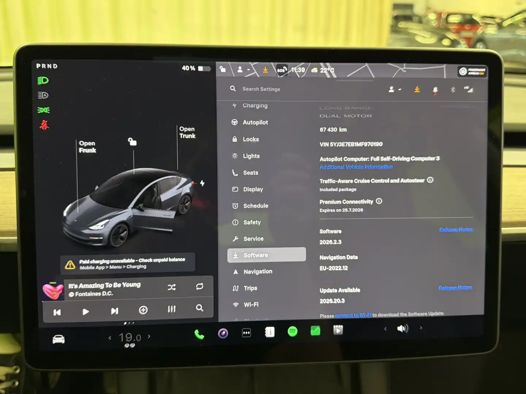Open the Manual notebook app in the dock
526x394 pixels.
tap(270, 332)
